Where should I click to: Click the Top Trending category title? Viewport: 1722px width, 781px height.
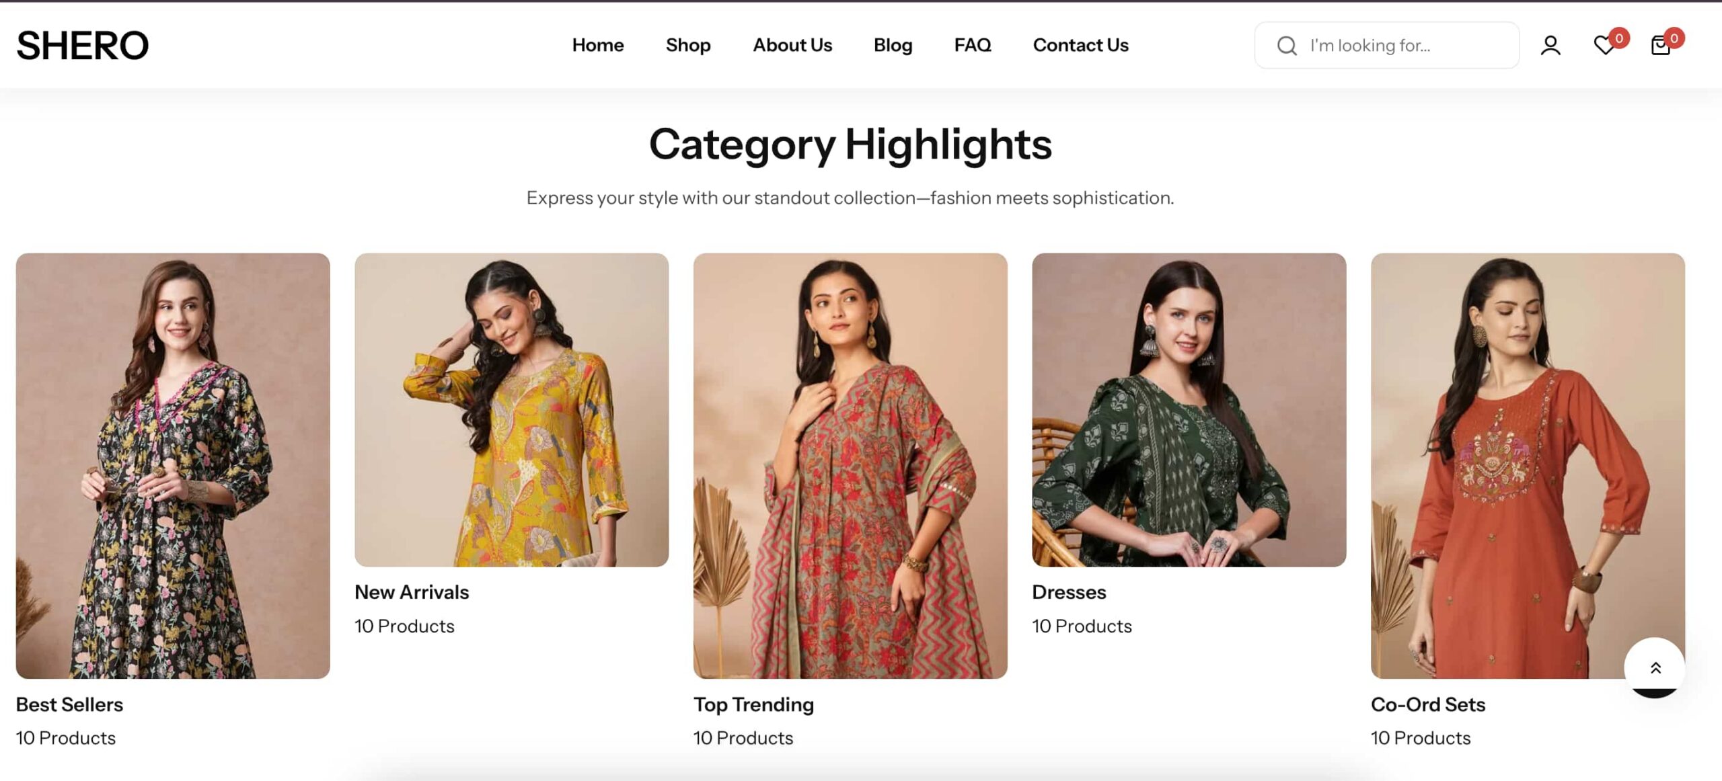click(x=753, y=704)
